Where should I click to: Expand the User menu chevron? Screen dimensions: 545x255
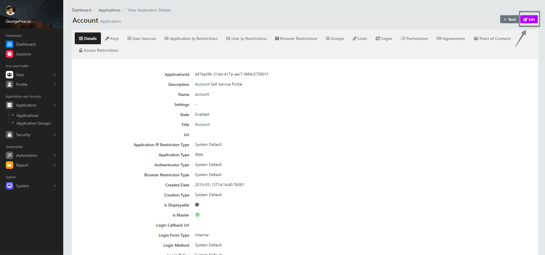click(x=55, y=75)
